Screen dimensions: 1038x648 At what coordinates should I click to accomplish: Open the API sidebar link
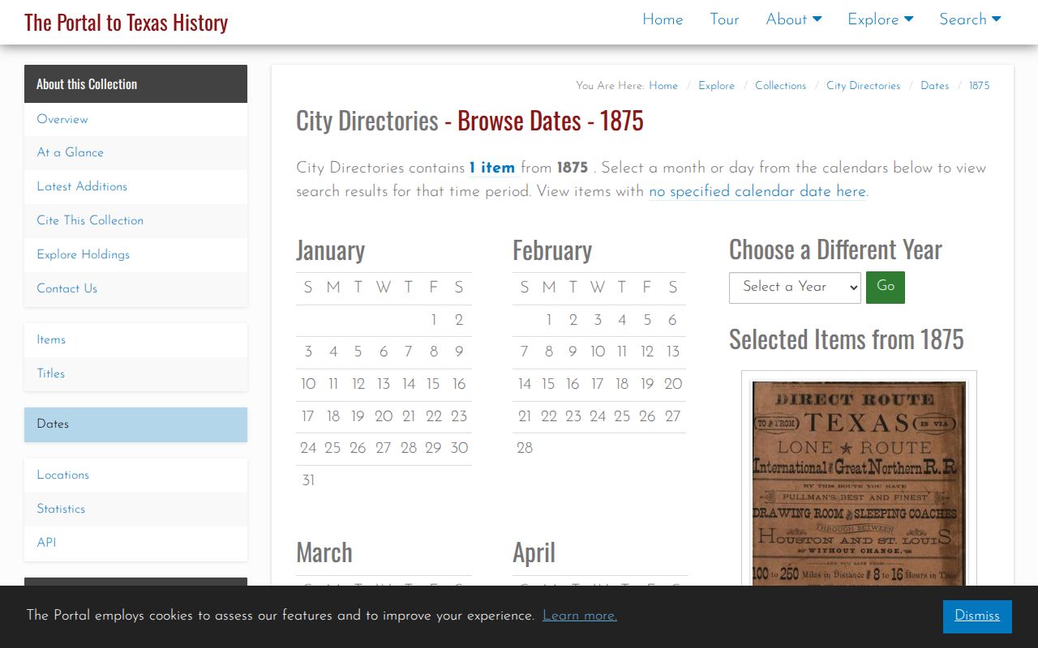(x=135, y=544)
